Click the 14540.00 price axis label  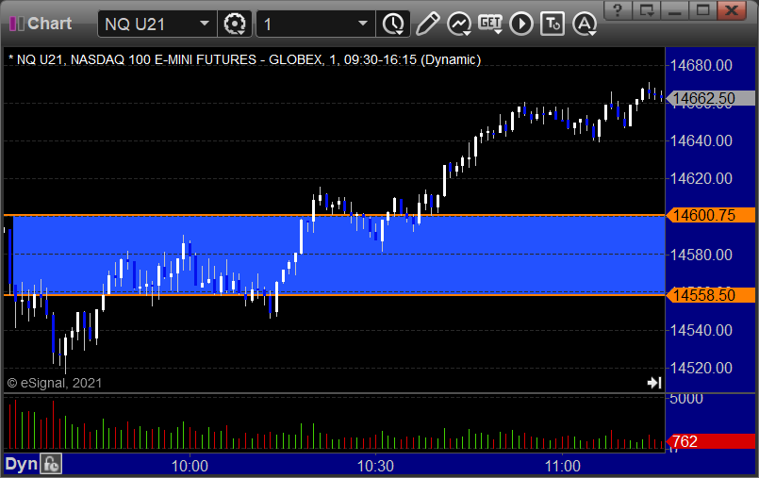point(701,330)
